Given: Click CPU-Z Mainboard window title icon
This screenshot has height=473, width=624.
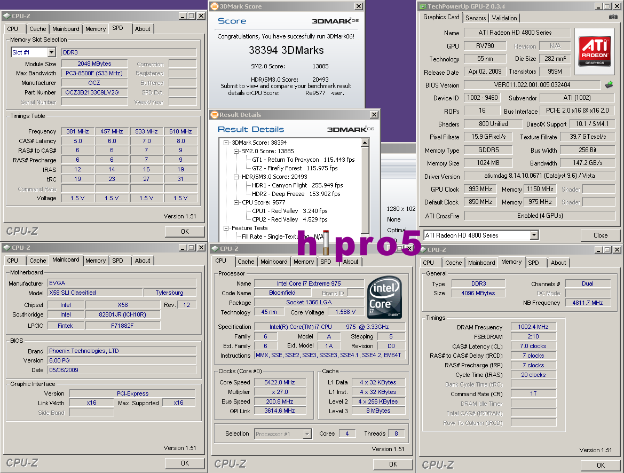Looking at the screenshot, I should click(x=7, y=248).
